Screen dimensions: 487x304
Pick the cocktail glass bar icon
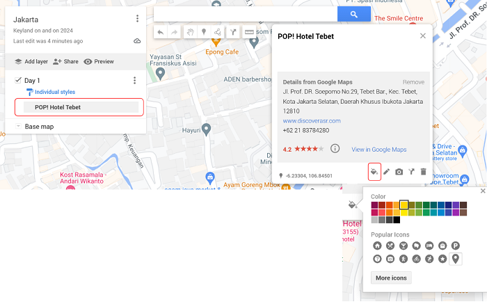(403, 246)
